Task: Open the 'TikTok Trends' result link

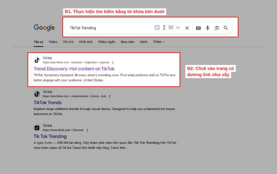Action: tap(47, 102)
